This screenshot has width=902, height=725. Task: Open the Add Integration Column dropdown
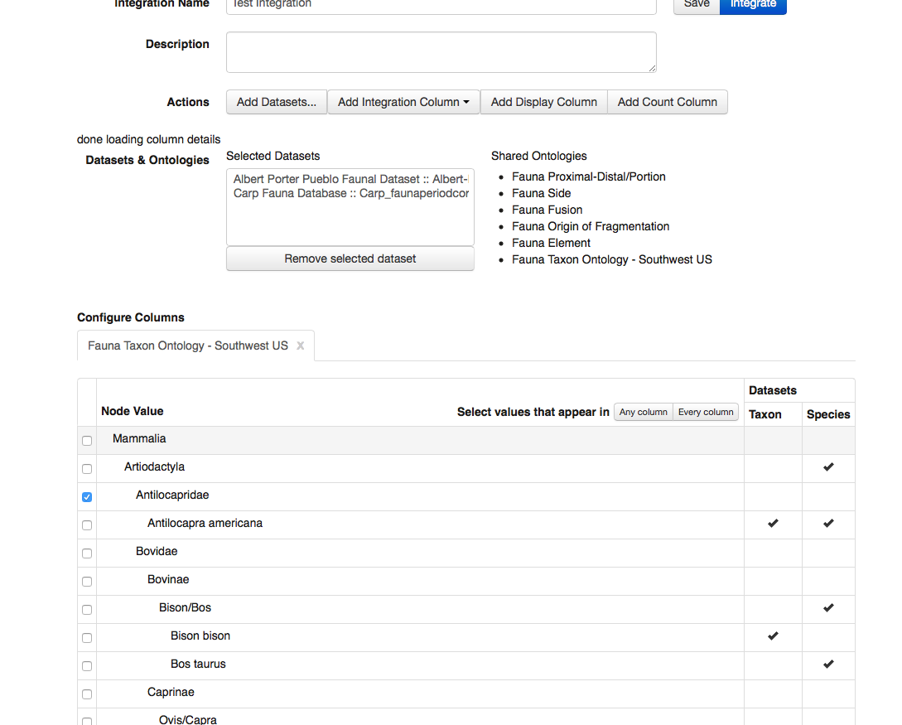pos(403,102)
